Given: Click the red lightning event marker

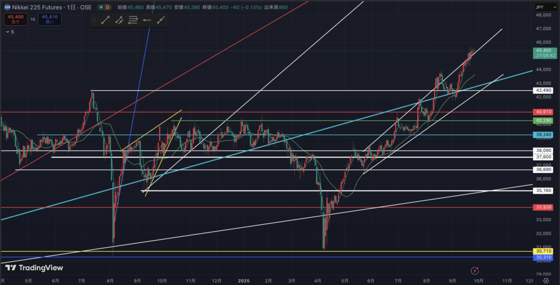Looking at the screenshot, I should (x=475, y=270).
